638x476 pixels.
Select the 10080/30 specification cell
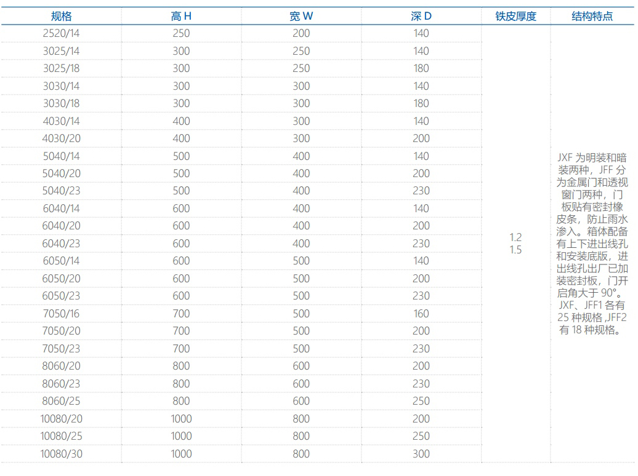(61, 454)
